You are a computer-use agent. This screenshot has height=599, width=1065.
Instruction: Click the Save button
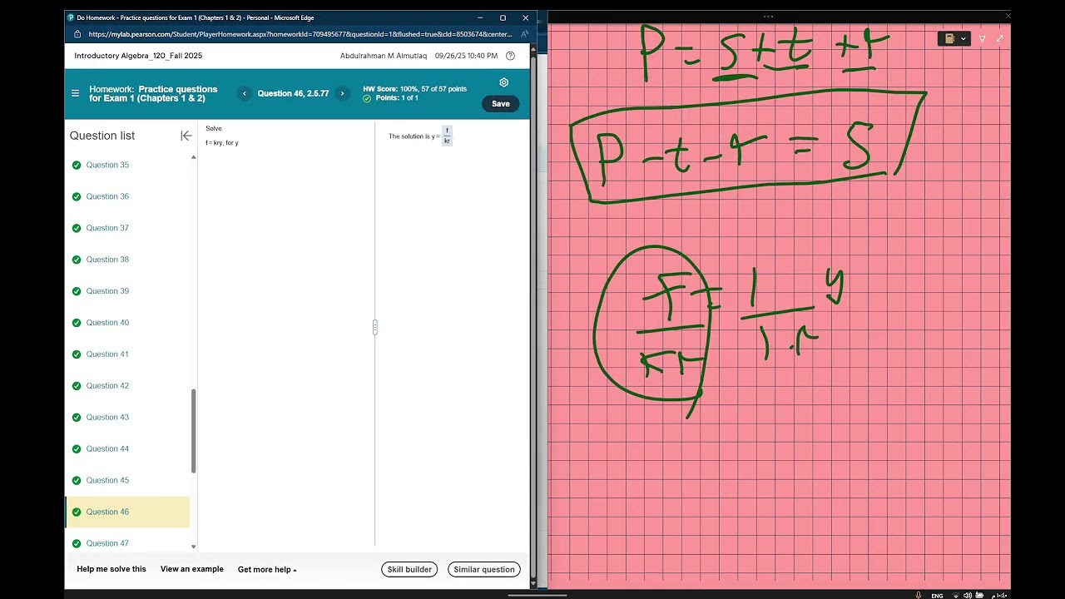point(500,104)
